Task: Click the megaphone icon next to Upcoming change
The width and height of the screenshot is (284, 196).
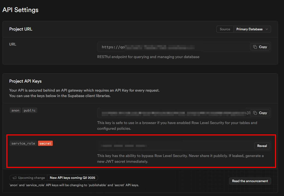Action: [x=14, y=178]
